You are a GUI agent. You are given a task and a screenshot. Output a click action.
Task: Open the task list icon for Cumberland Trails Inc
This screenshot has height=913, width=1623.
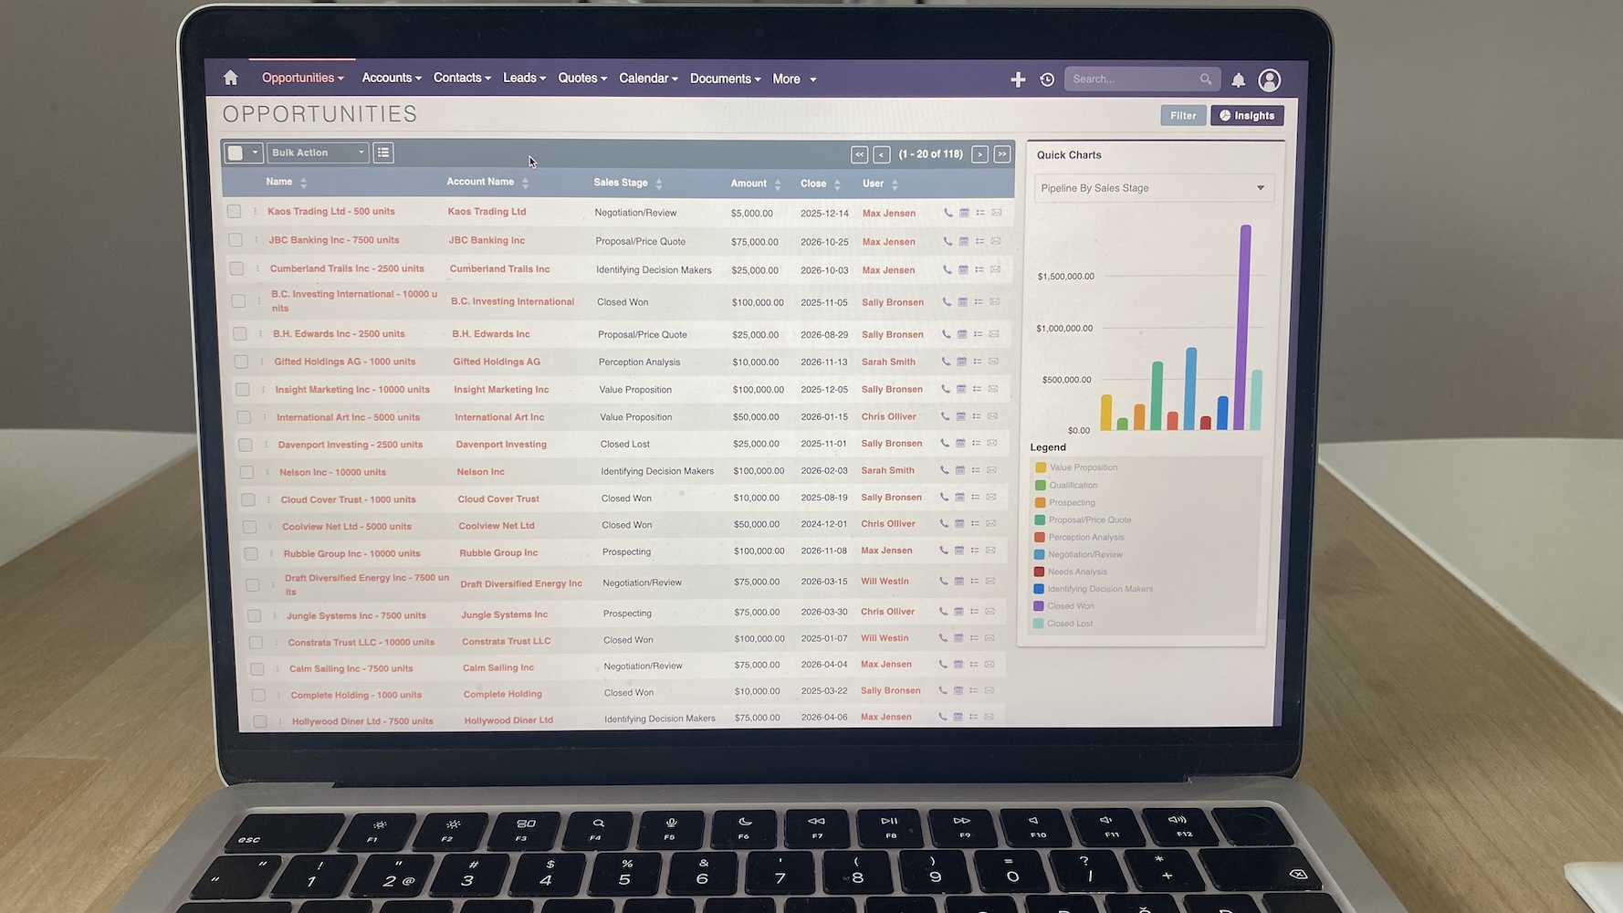click(x=979, y=269)
